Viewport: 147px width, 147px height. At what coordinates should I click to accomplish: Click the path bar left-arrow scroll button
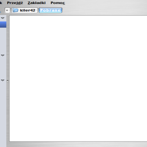[x=7, y=10]
